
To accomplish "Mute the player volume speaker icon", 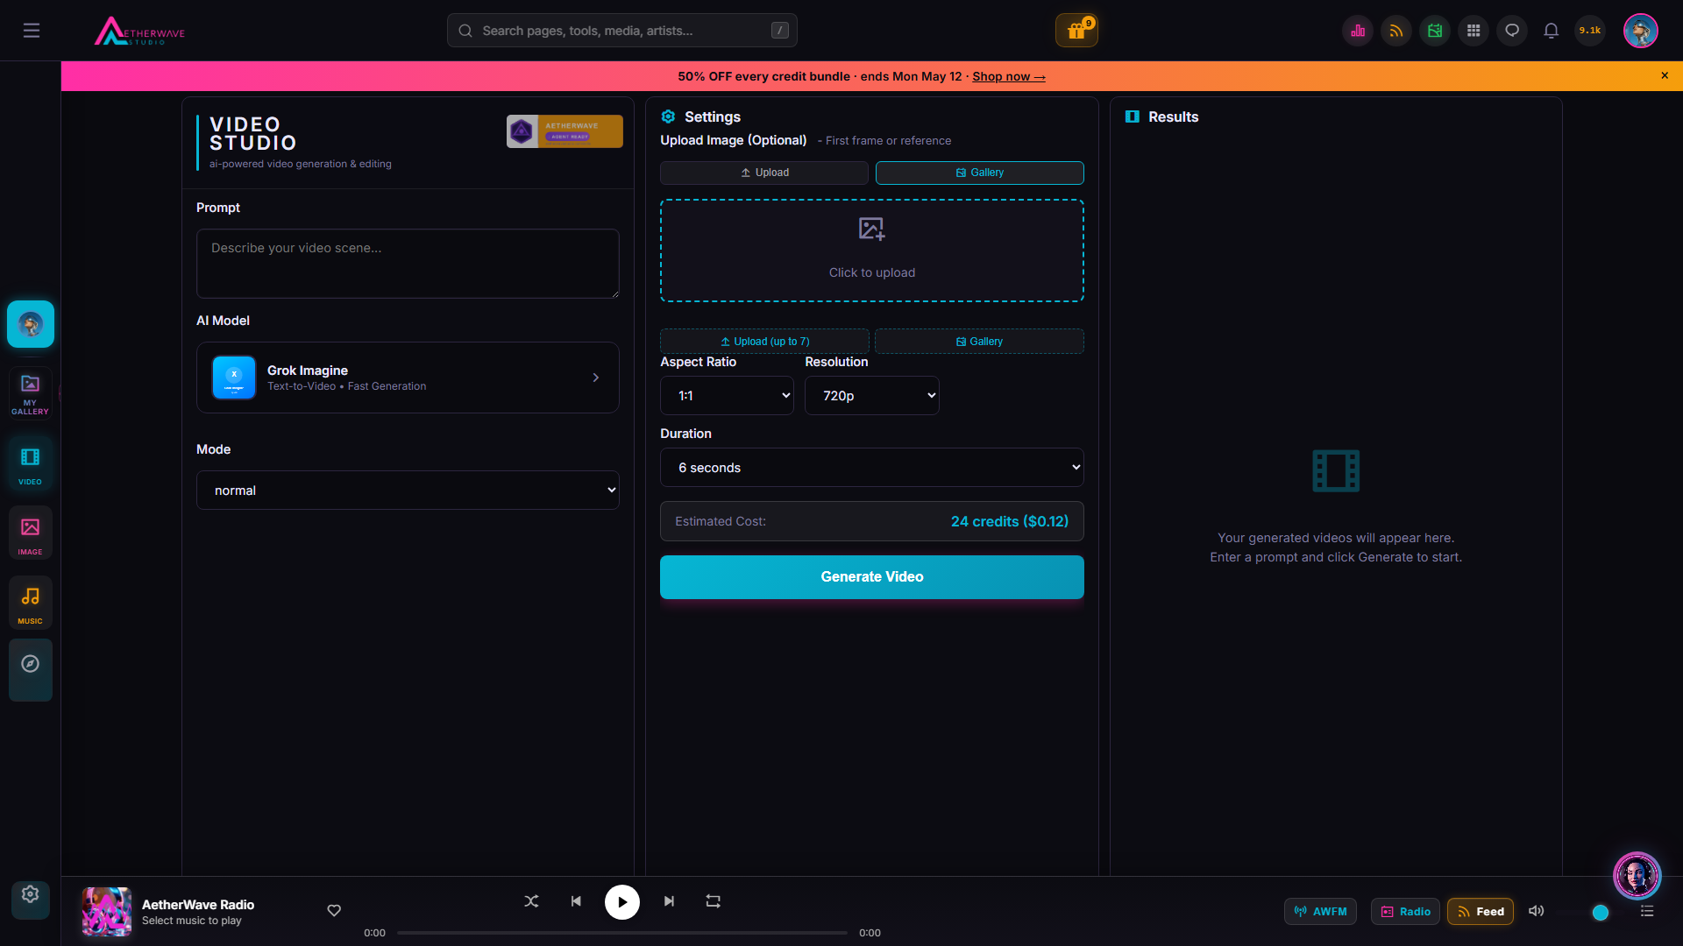I will coord(1537,911).
